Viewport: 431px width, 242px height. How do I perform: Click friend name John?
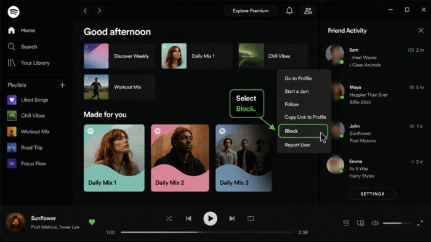(x=355, y=126)
